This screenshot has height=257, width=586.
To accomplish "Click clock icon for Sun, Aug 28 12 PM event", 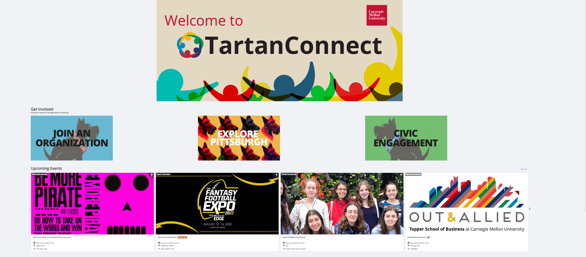I will tap(284, 243).
